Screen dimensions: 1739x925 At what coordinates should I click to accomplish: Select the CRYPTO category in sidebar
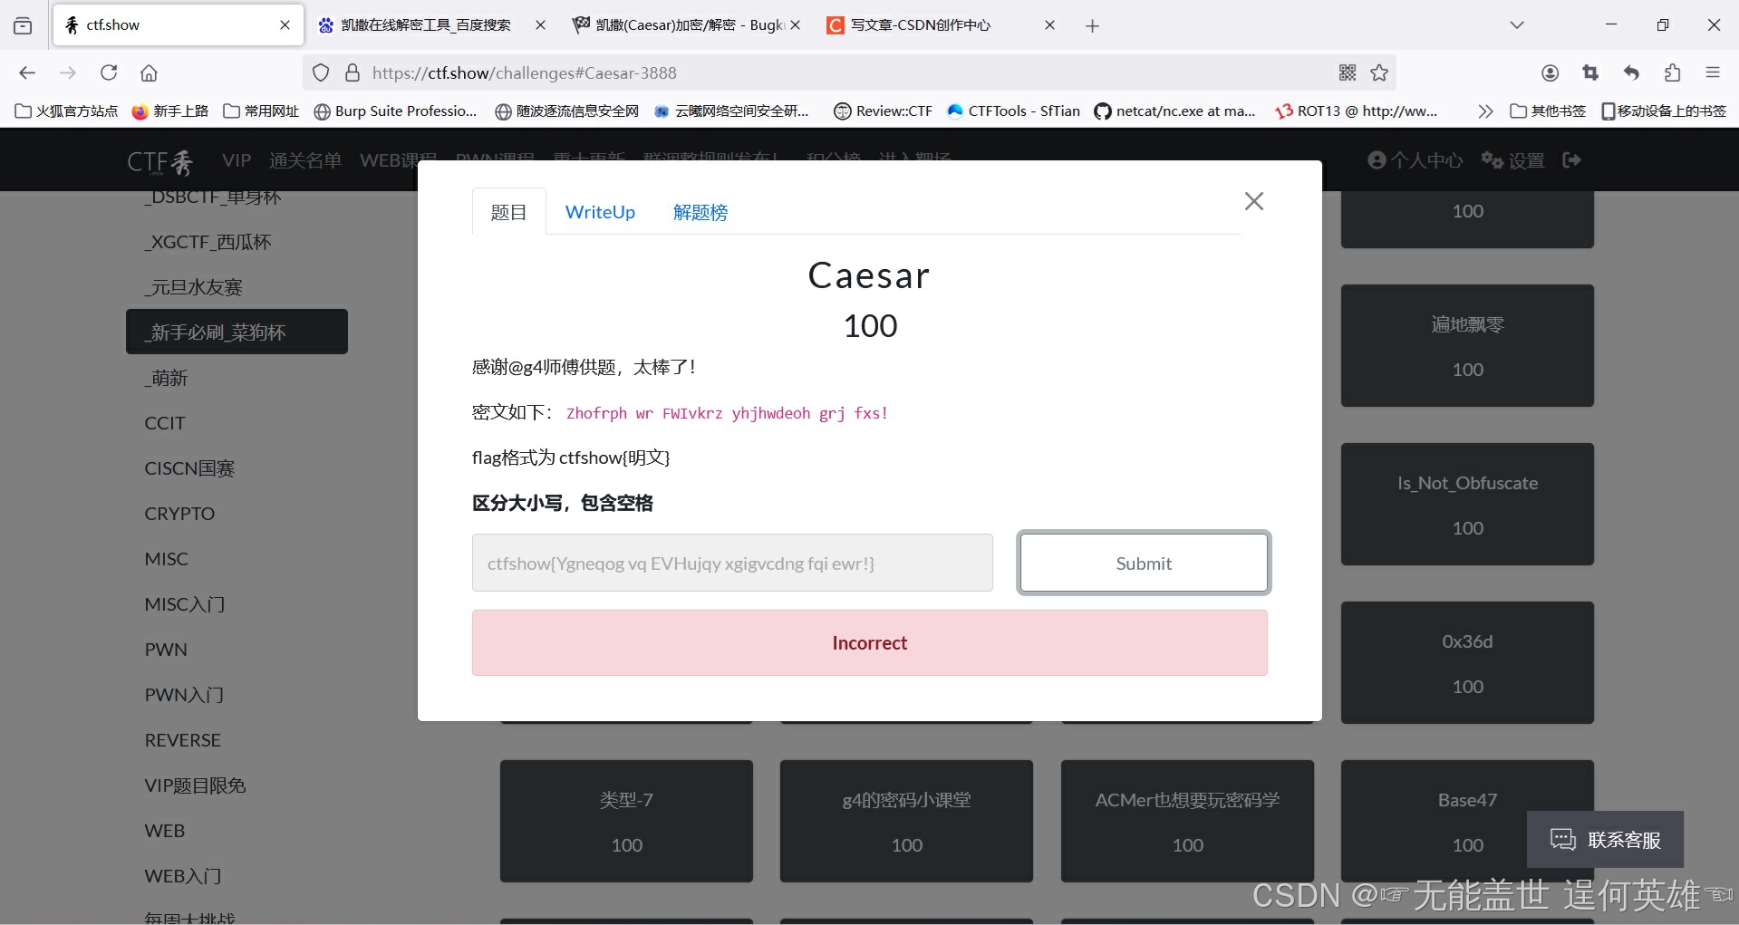pos(179,513)
